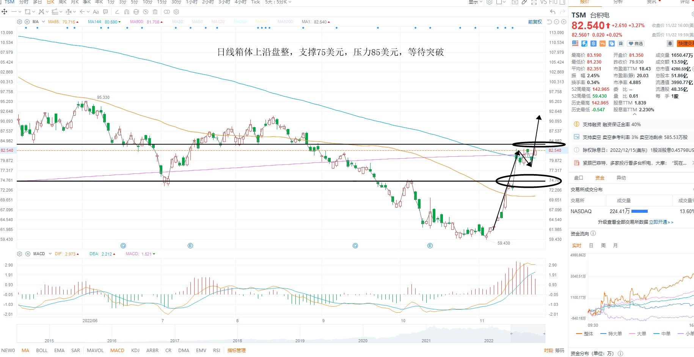Click the blue lightning Lv2 badge icon
Image resolution: width=694 pixels, height=357 pixels.
[584, 44]
